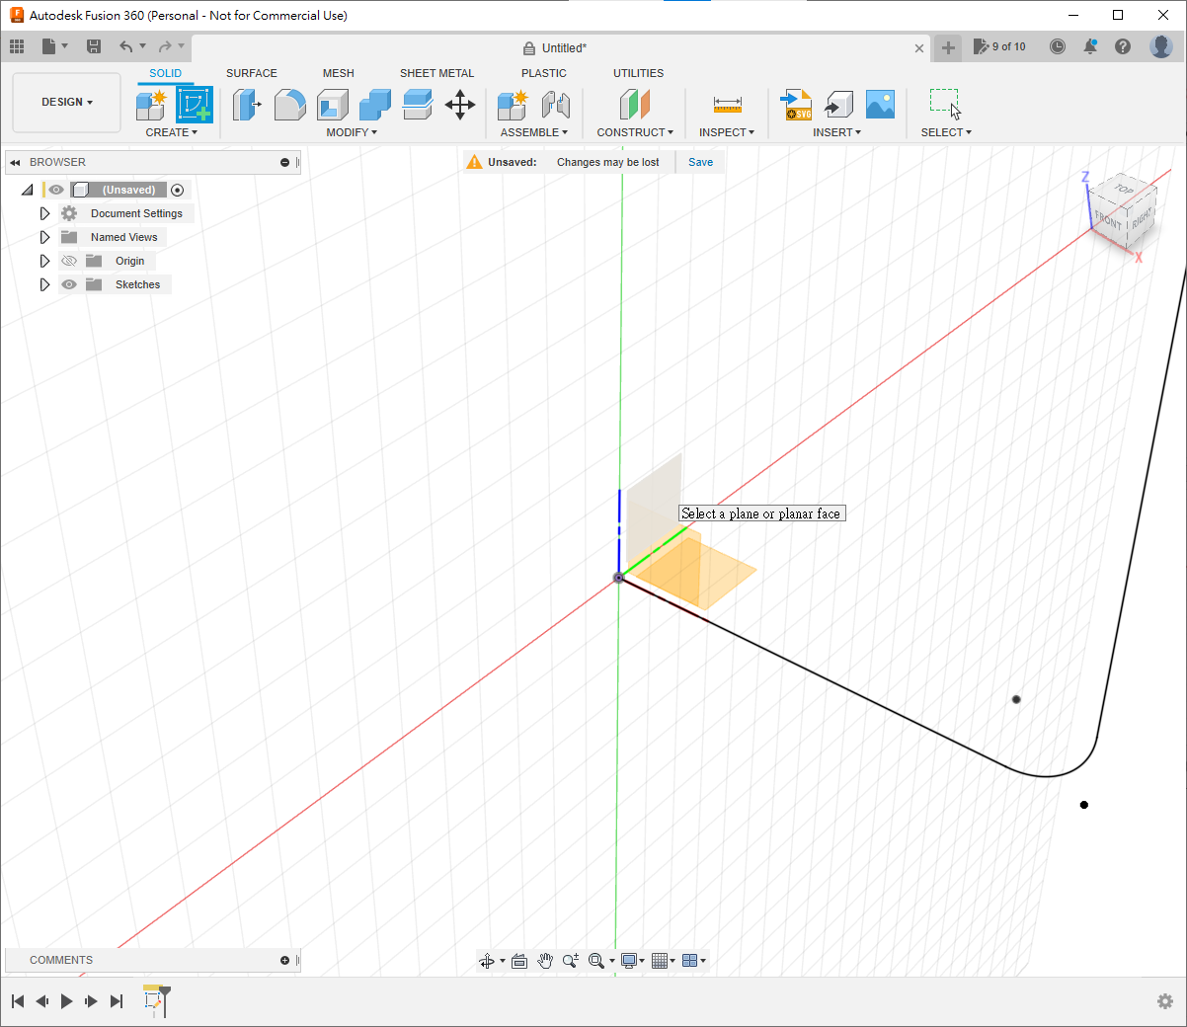Click the Move/Copy arrows icon
The image size is (1187, 1027).
(460, 104)
